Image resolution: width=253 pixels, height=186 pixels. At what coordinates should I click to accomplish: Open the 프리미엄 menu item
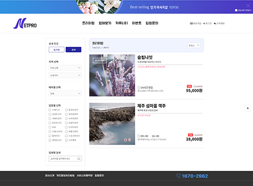coord(88,23)
